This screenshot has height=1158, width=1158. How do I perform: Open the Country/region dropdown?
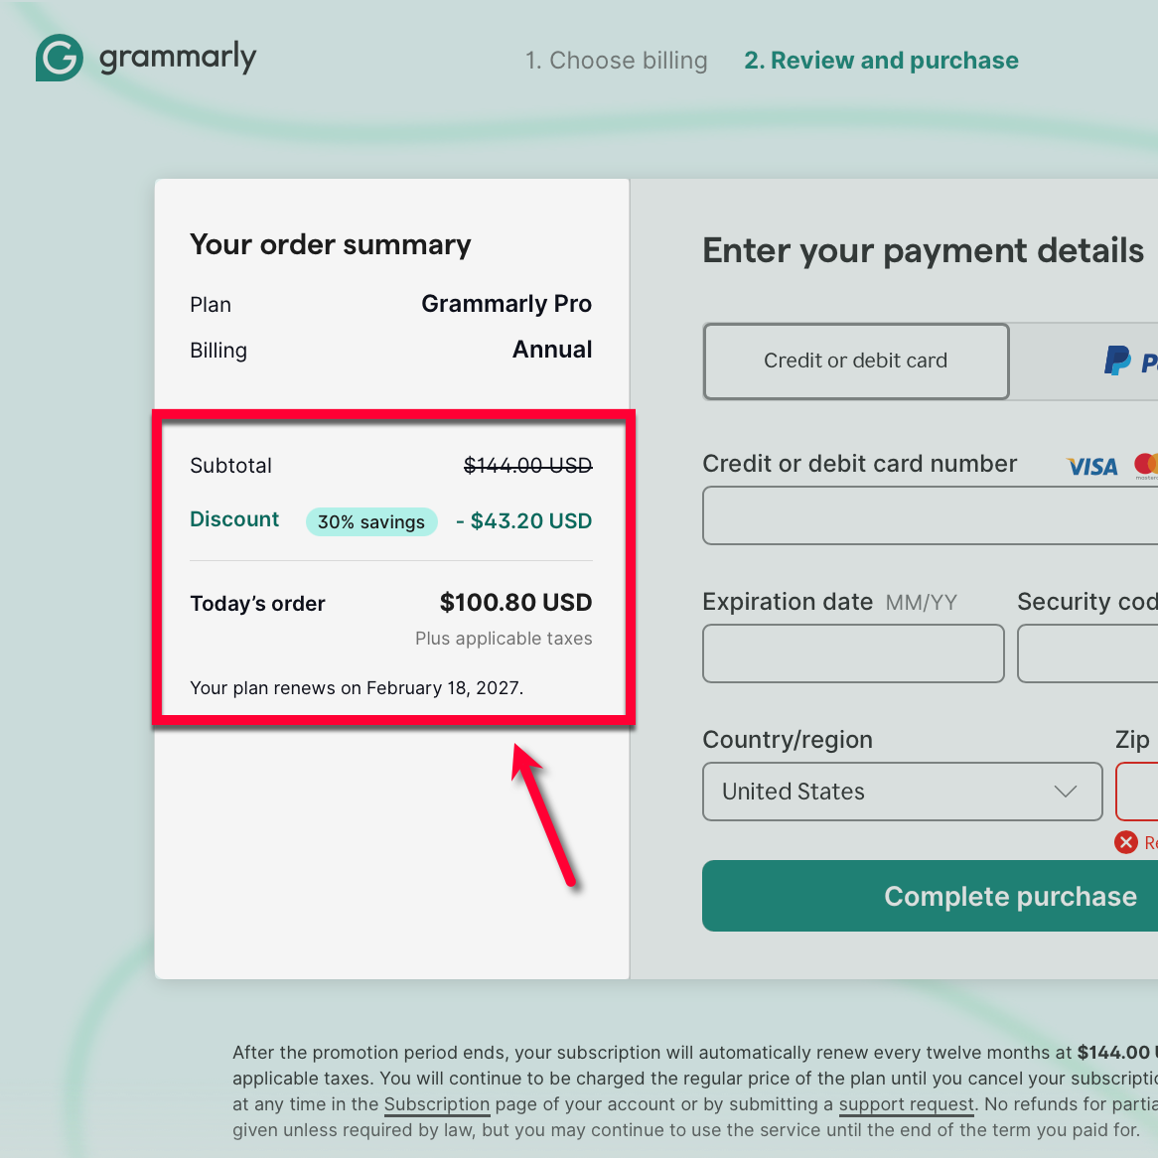[x=902, y=792]
